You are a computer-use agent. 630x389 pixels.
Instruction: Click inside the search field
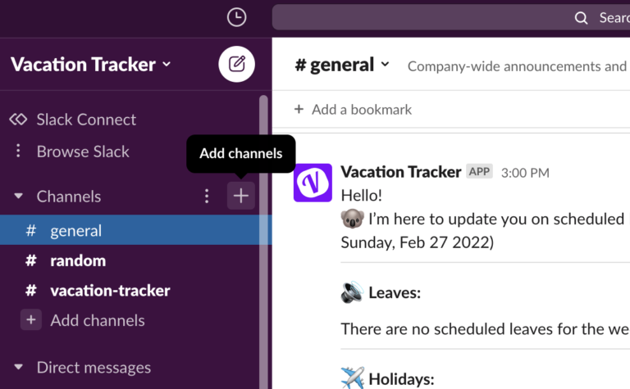click(451, 18)
